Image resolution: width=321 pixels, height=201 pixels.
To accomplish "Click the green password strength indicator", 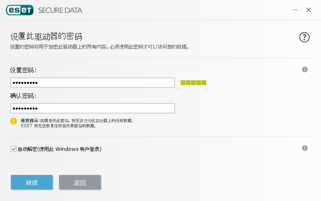I will (193, 83).
